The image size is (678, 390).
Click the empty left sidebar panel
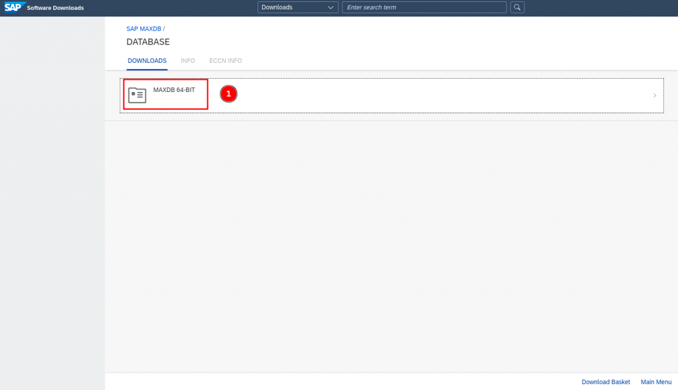tap(52, 199)
